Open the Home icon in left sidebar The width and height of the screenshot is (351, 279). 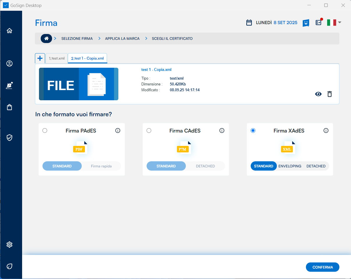coord(10,31)
